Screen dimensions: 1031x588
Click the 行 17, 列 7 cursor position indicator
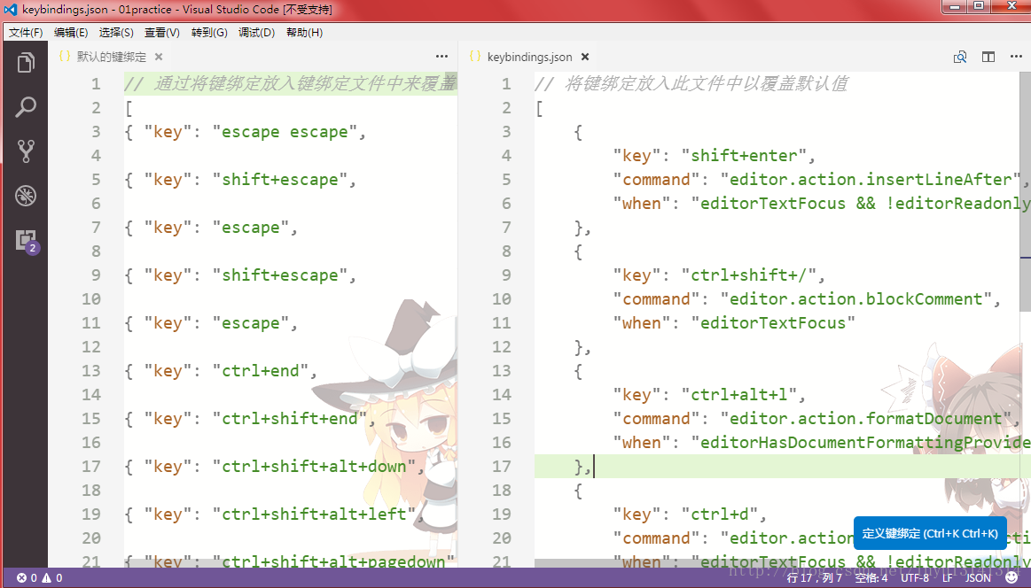pos(814,578)
